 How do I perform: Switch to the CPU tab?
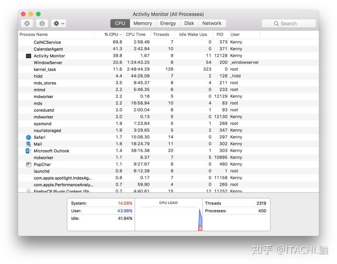pyautogui.click(x=120, y=23)
